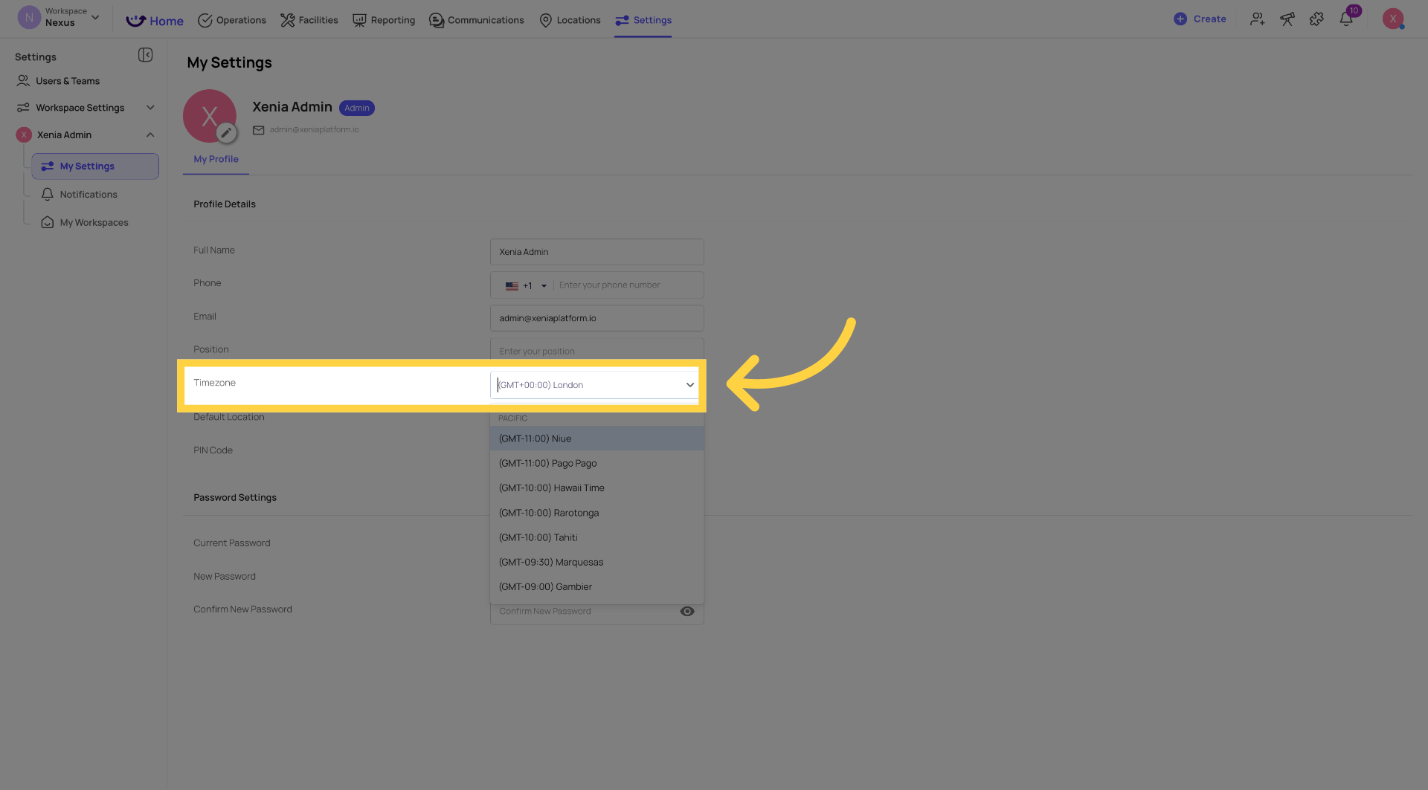Collapse the Settings sidebar panel icon
Screen dimensions: 1428x790
pos(146,55)
